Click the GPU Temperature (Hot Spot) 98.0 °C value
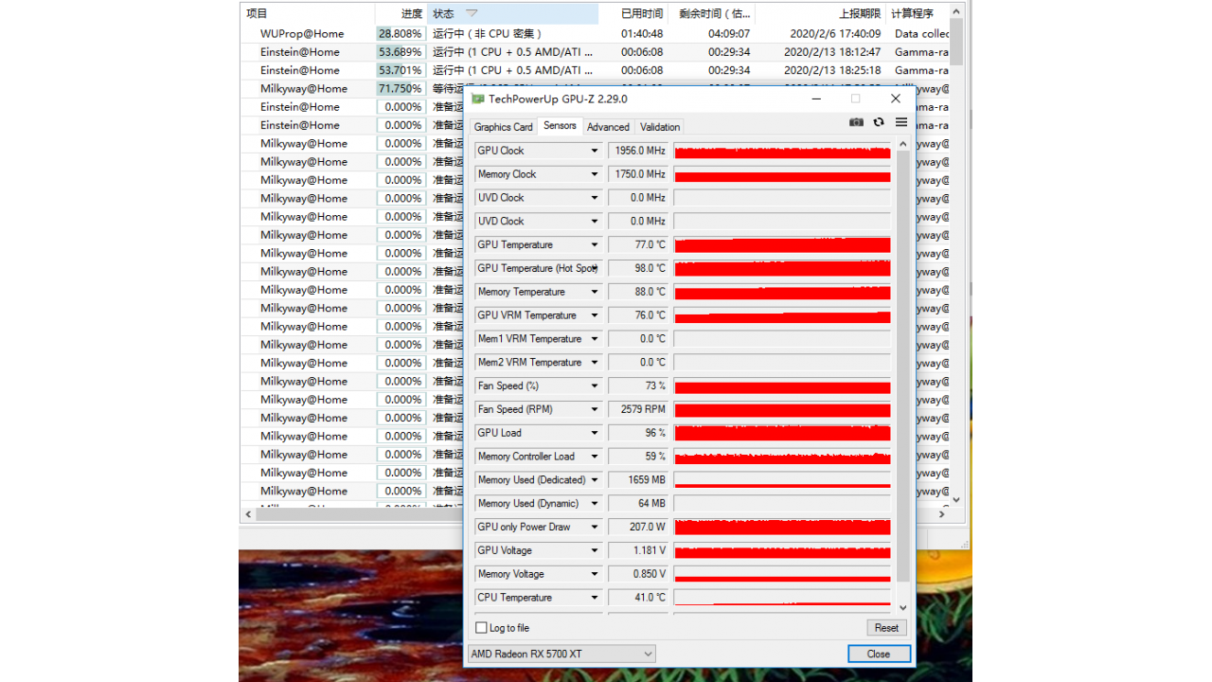Screen dimensions: 1212x682 (x=637, y=268)
